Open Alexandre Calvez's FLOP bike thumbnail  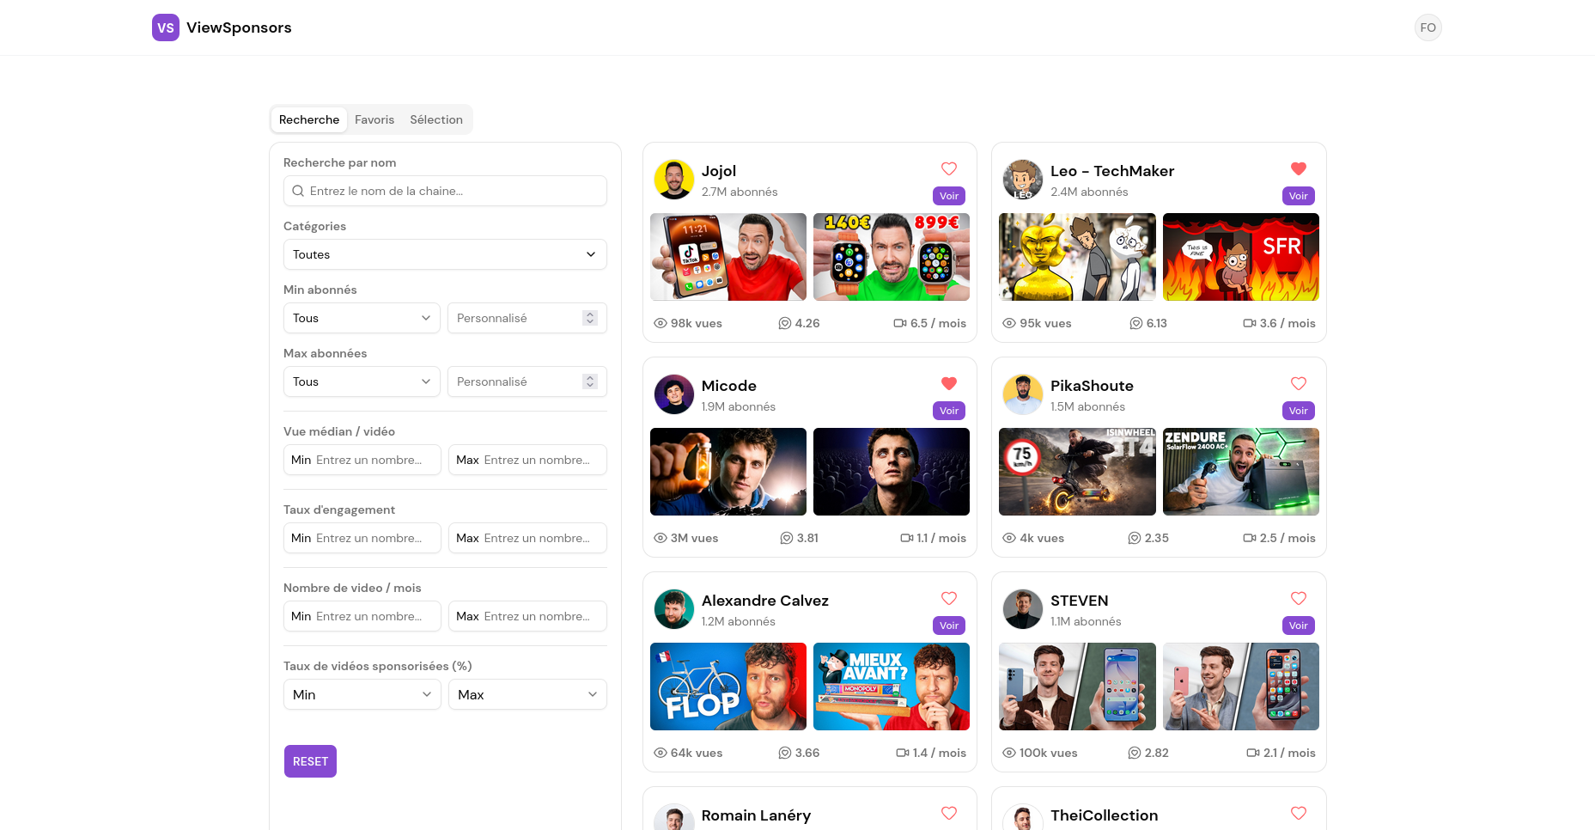728,687
